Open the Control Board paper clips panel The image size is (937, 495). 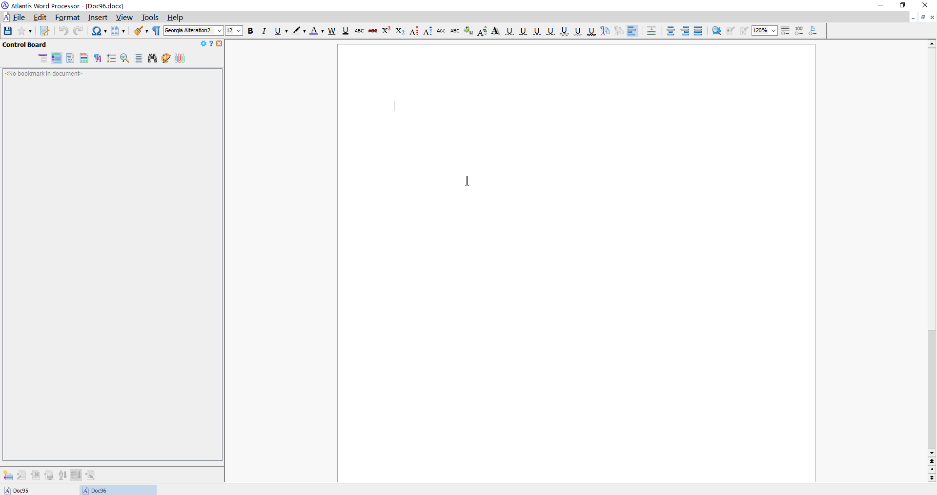click(180, 59)
